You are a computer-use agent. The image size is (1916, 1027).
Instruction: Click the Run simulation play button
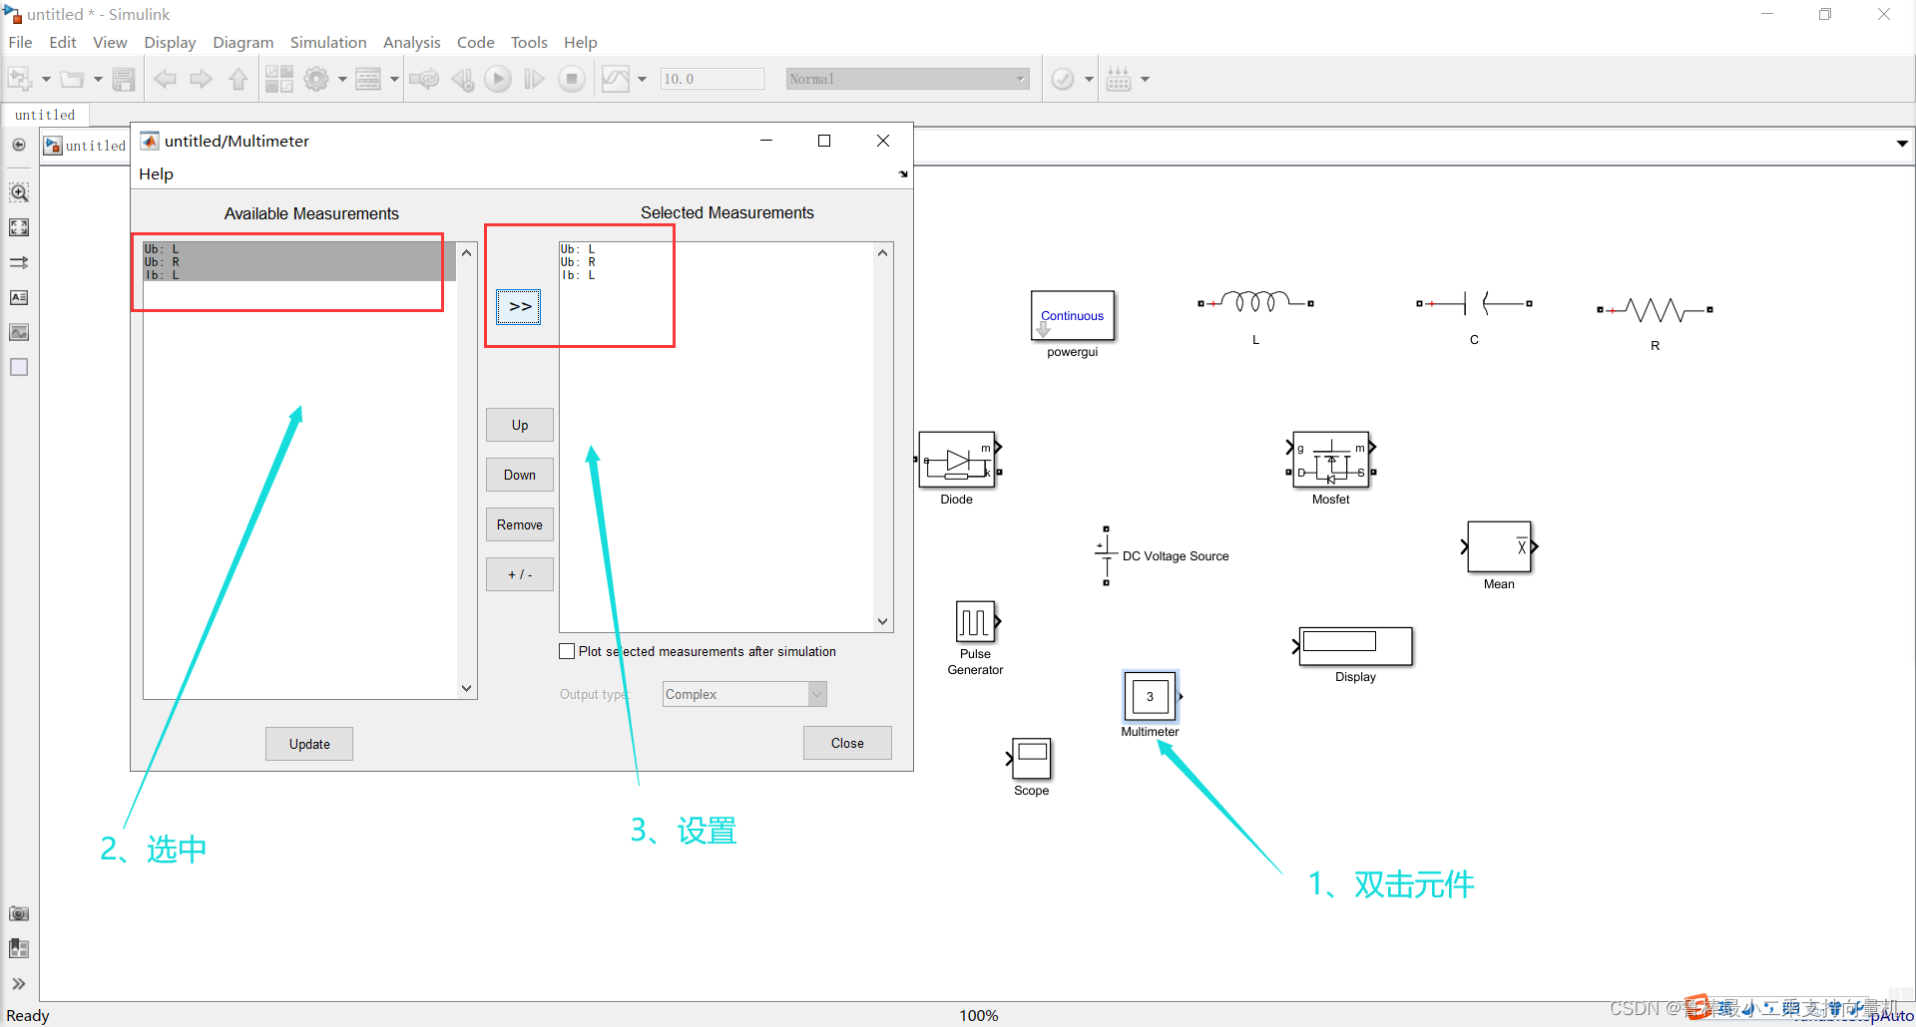tap(498, 79)
